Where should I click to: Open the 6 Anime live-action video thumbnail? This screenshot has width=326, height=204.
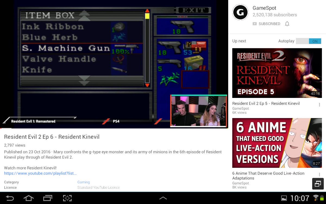coord(277,143)
